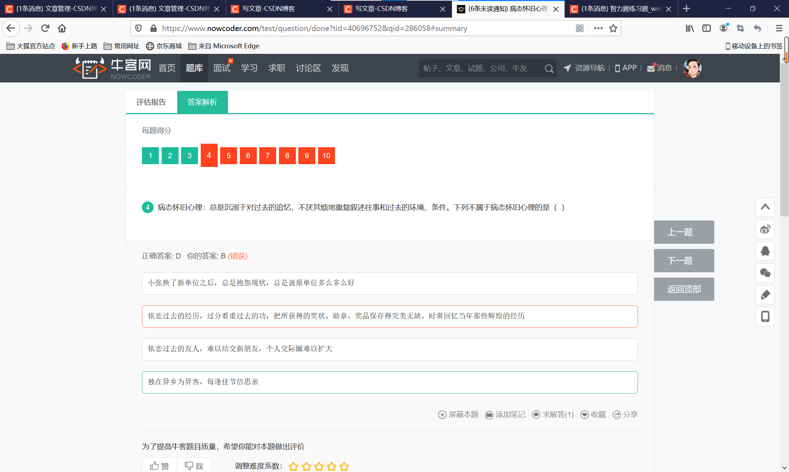Screen dimensions: 789x472
Task: Rate difficulty with the first star
Action: pos(293,466)
